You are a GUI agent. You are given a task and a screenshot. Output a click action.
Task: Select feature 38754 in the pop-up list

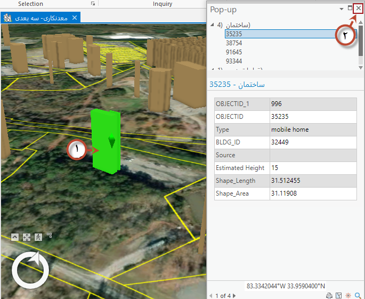(x=233, y=43)
